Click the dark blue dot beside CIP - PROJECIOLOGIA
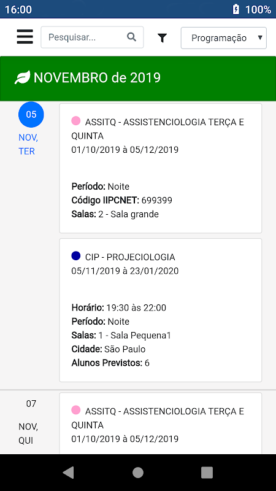This screenshot has height=491, width=276. (x=75, y=256)
